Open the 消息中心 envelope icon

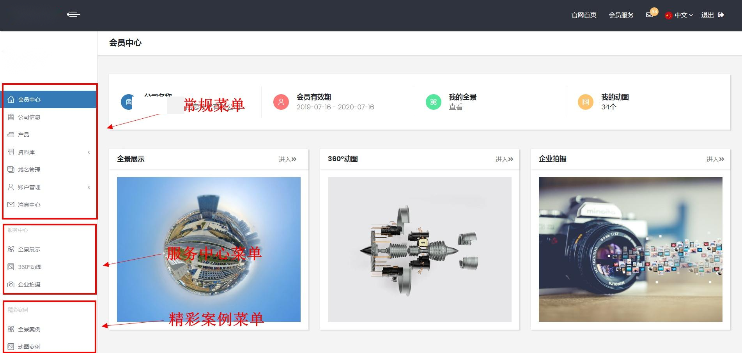pos(11,204)
